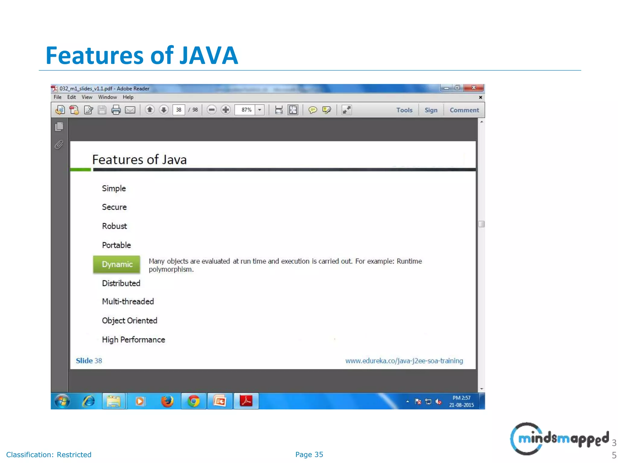
Task: Zoom in with the plus button
Action: [226, 110]
